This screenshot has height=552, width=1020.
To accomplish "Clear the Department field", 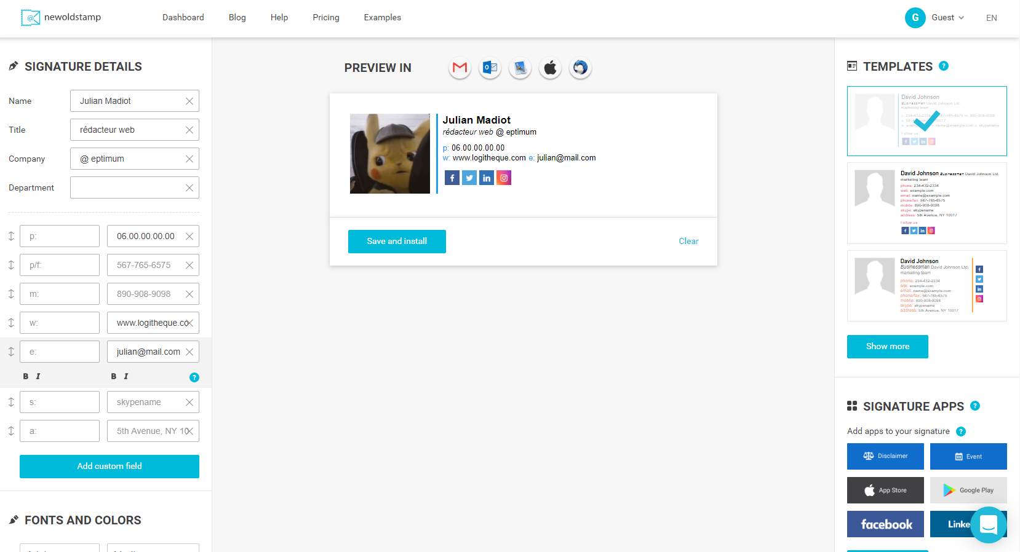I will click(189, 187).
